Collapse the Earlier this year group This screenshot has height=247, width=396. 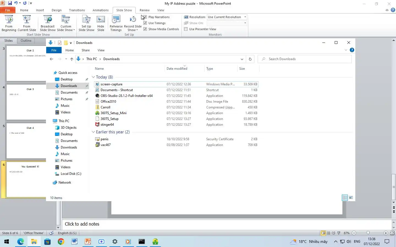point(93,132)
